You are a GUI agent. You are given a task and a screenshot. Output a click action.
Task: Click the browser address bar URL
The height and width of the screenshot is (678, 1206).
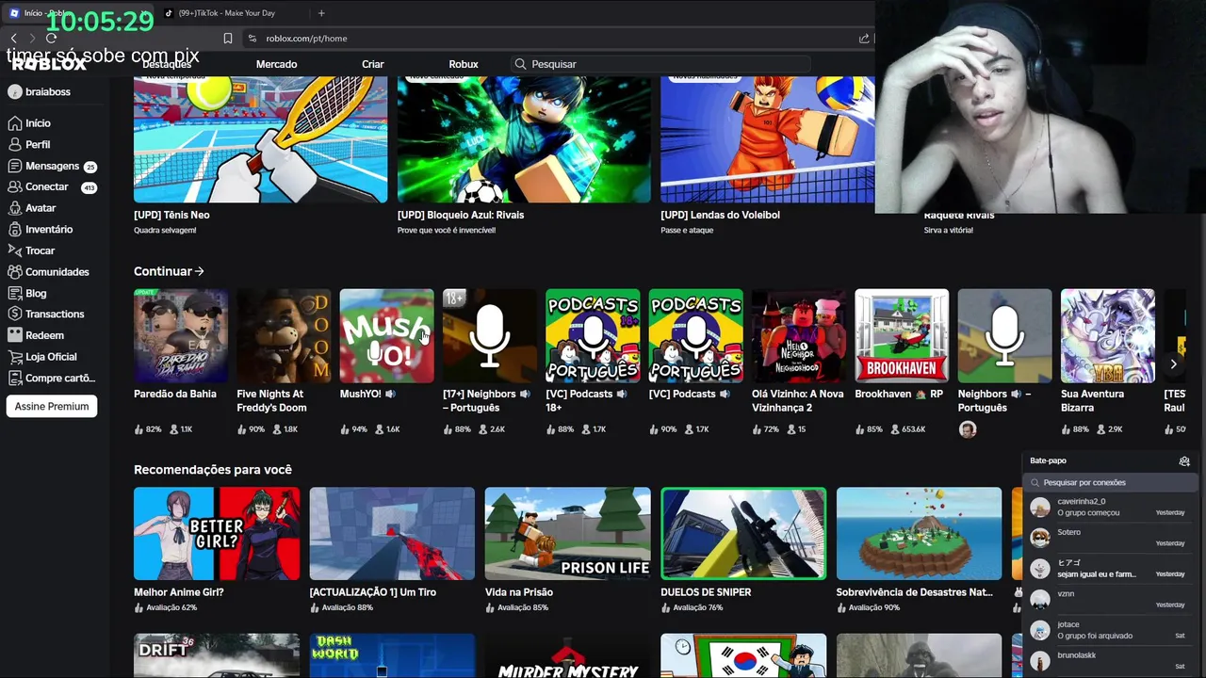pos(306,39)
